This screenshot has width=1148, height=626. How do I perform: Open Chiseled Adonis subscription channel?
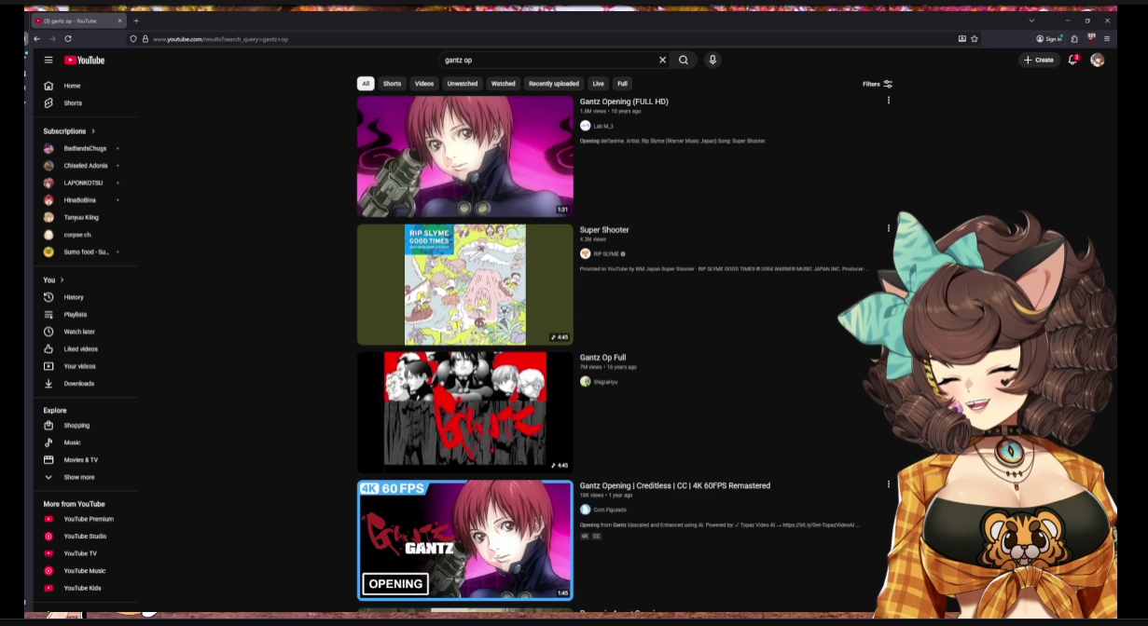coord(86,166)
